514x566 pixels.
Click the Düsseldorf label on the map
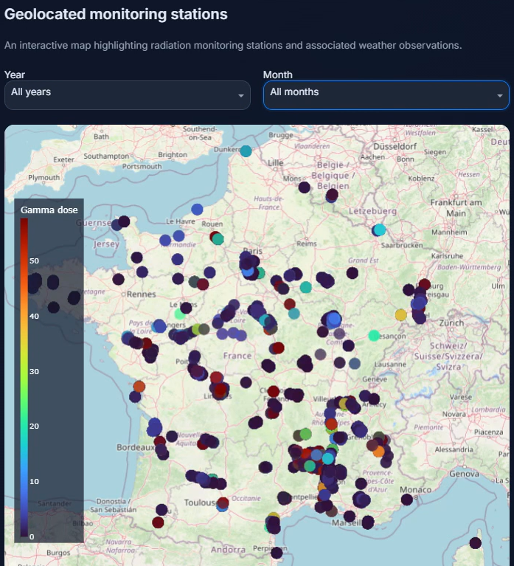coord(395,147)
